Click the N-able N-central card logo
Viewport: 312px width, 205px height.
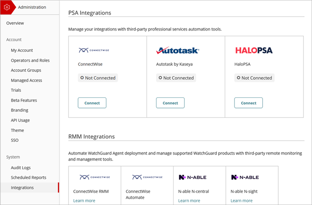[x=192, y=177]
